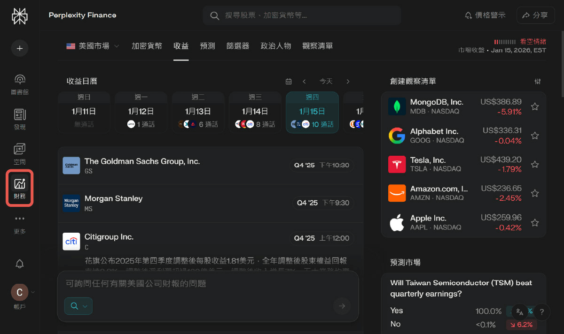Image resolution: width=564 pixels, height=334 pixels.
Task: Open the 空間 panel in the sidebar
Action: 19,152
